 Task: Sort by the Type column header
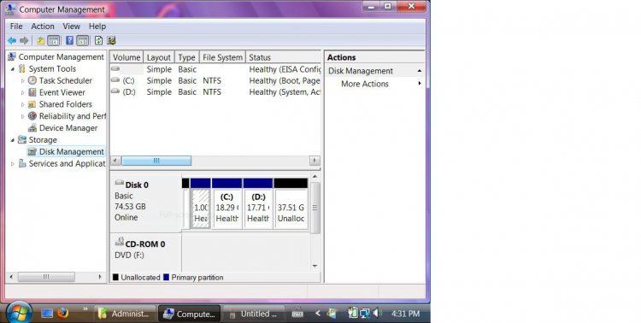186,57
